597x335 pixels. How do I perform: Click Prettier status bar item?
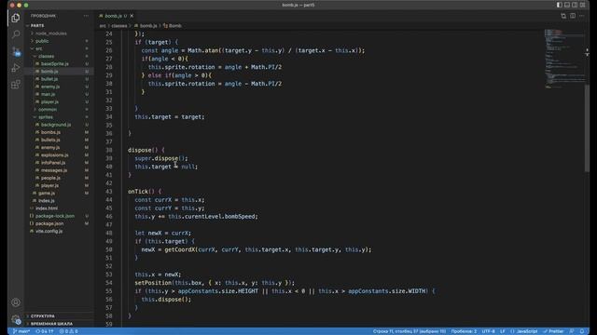(x=553, y=331)
